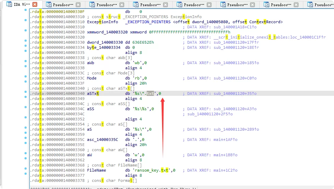Close the IDA View tab with red X
Image resolution: width=334 pixels, height=189 pixels.
click(35, 5)
